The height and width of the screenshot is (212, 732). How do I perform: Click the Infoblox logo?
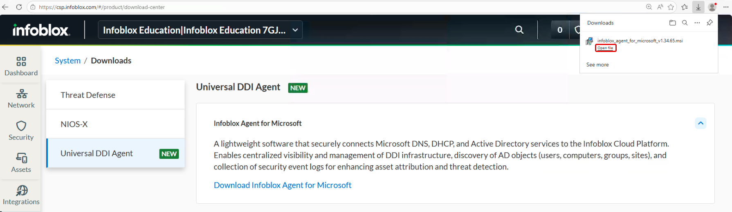coord(41,30)
